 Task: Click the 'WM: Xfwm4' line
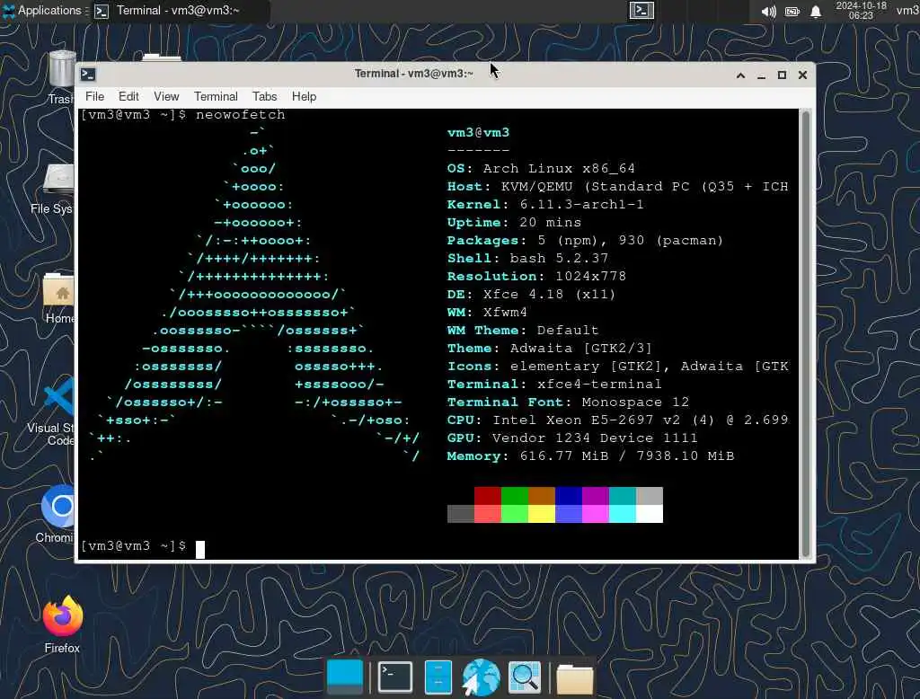(x=487, y=313)
